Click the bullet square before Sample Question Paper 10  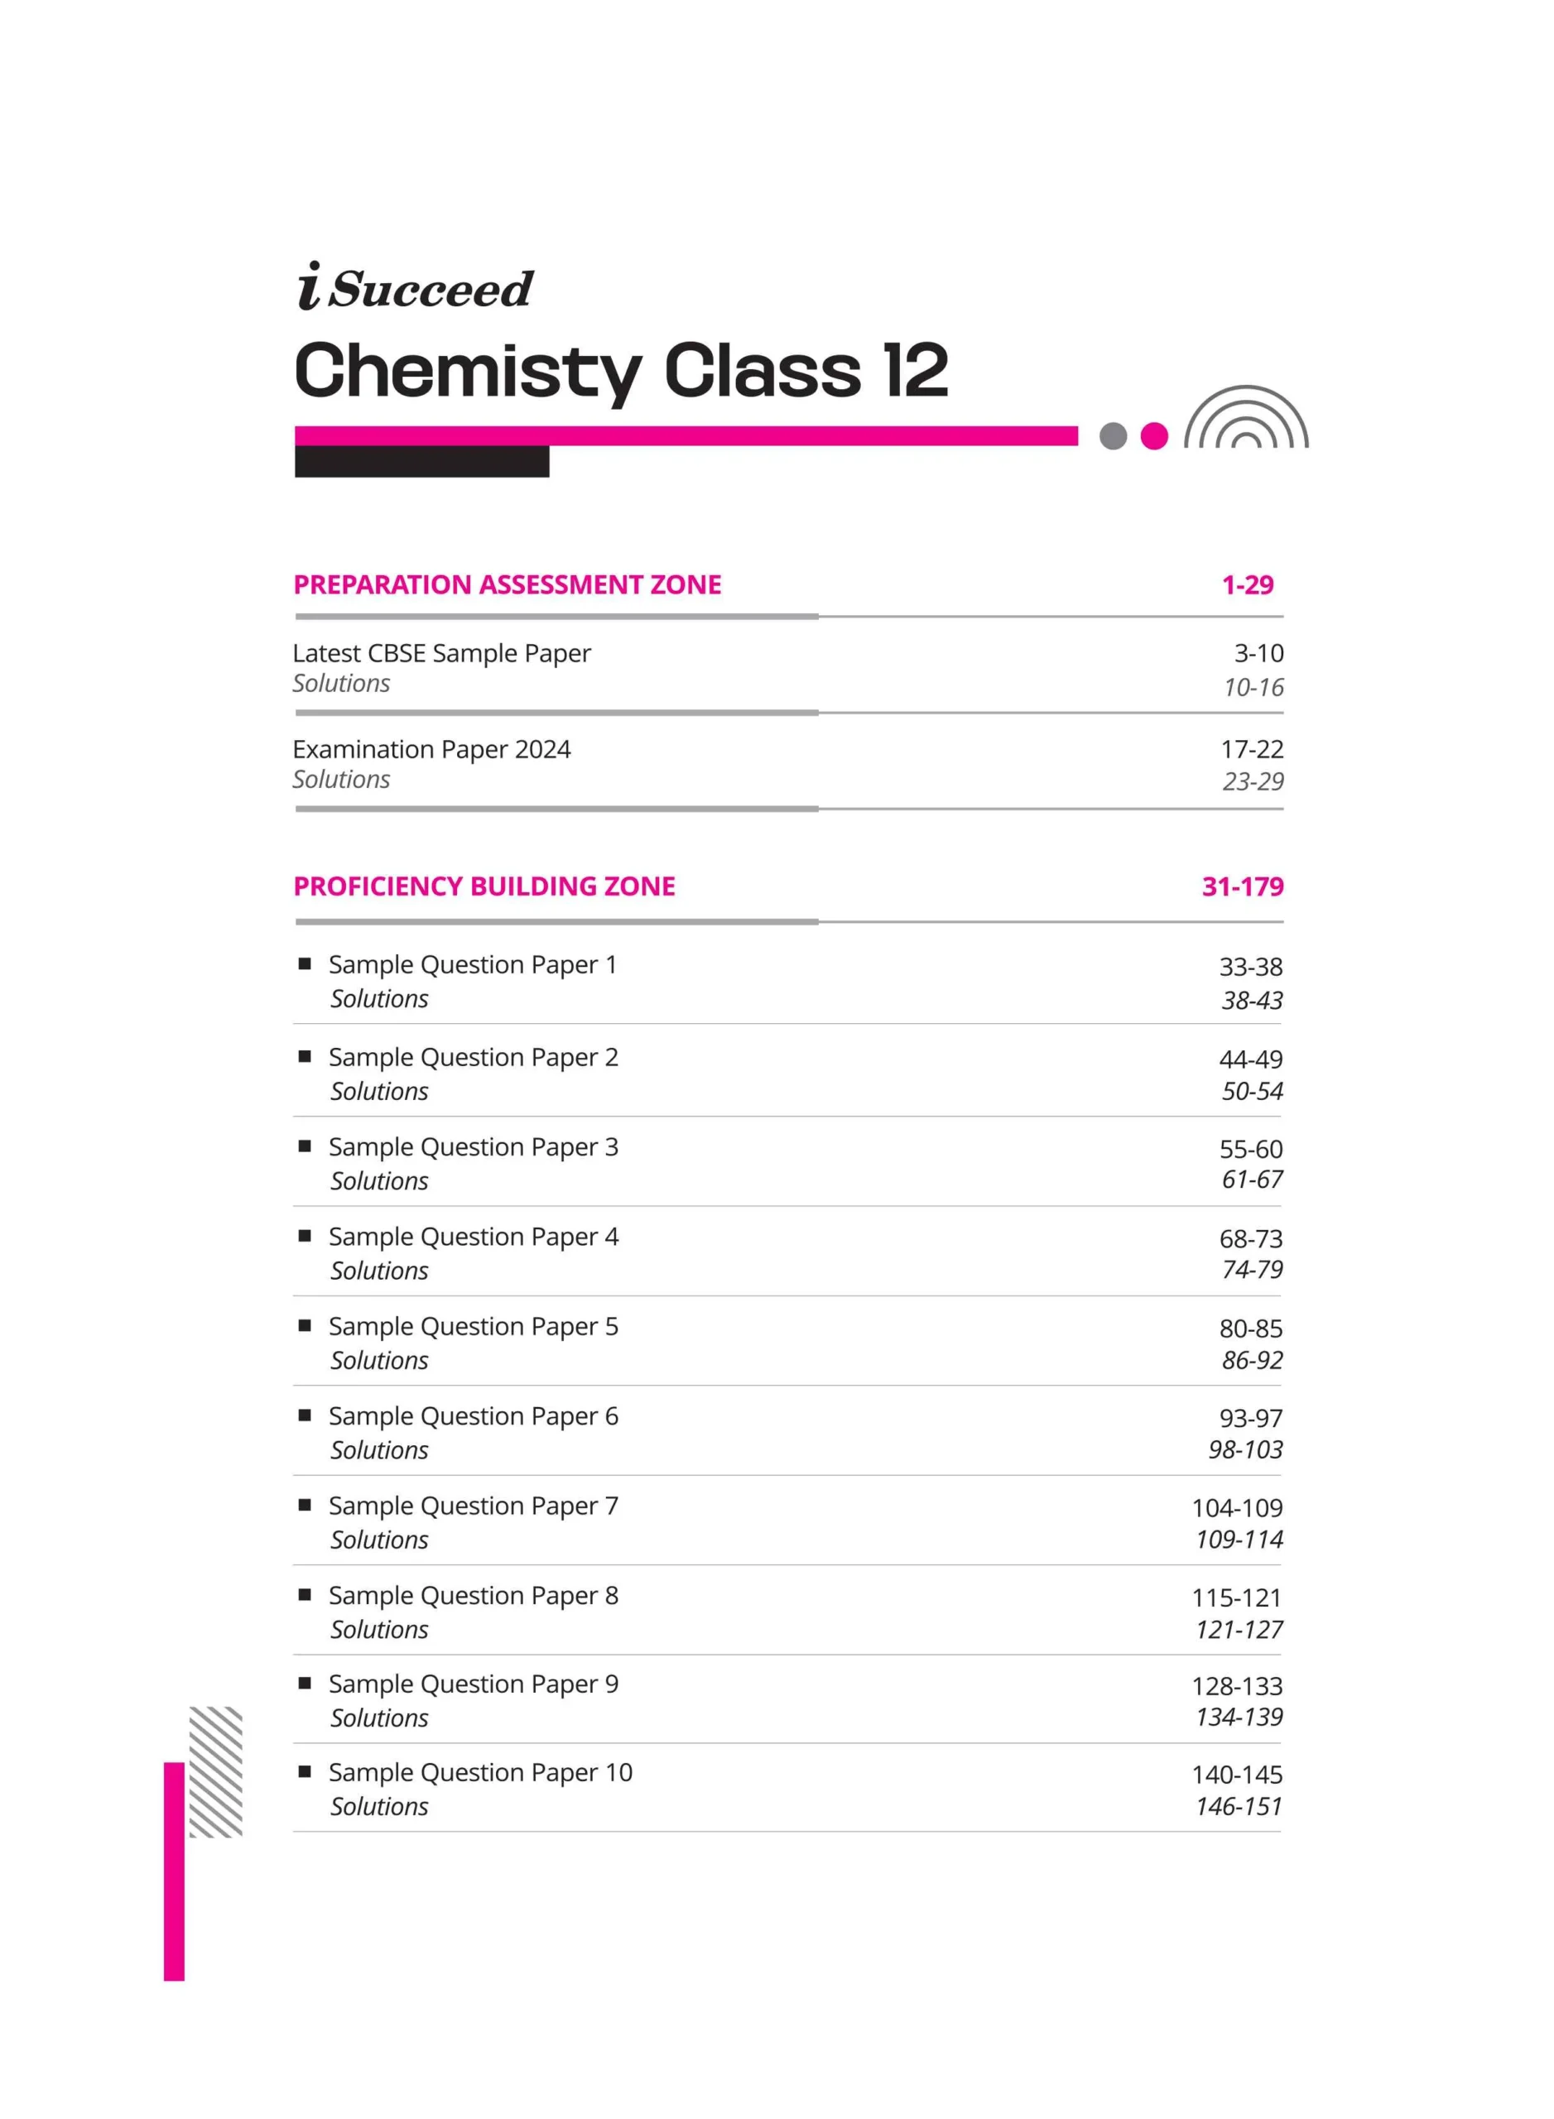pos(305,1772)
